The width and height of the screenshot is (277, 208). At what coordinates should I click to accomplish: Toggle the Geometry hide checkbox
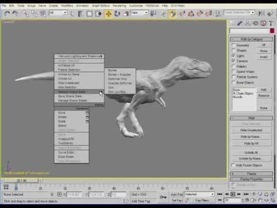pyautogui.click(x=233, y=45)
